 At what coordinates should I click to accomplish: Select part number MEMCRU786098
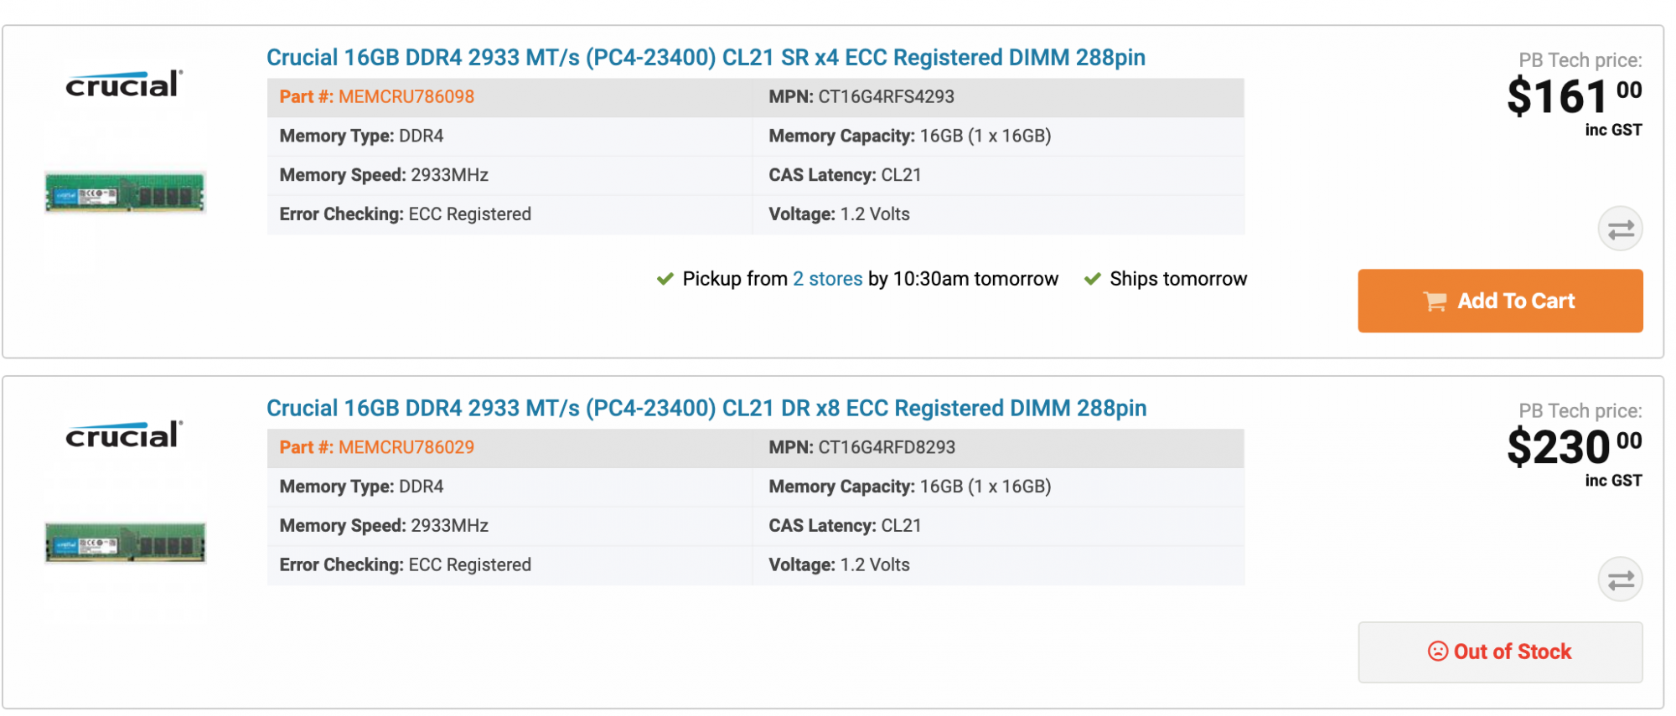tap(406, 97)
